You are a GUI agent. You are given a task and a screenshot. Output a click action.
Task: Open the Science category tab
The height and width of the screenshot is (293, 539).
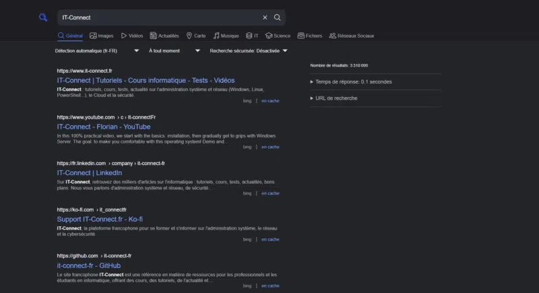(278, 36)
